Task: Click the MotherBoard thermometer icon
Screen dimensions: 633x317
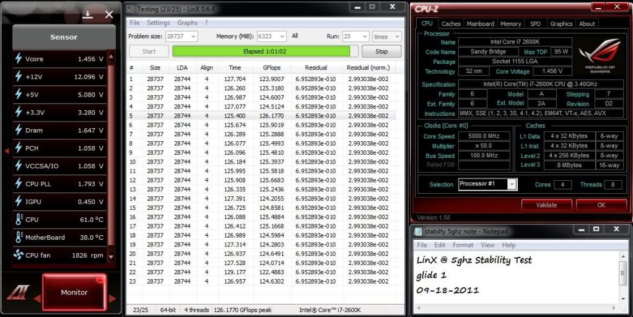Action: point(19,237)
